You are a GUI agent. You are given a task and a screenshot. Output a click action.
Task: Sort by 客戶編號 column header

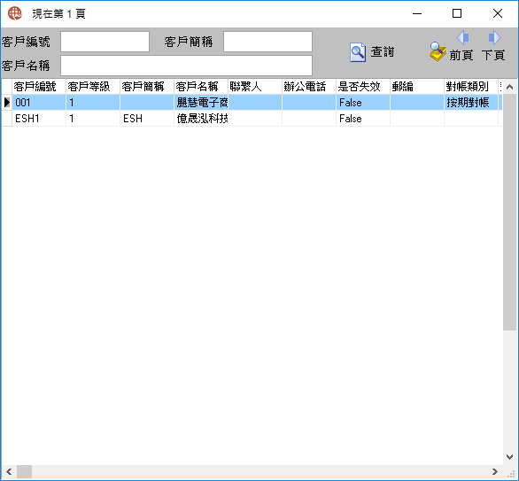39,87
